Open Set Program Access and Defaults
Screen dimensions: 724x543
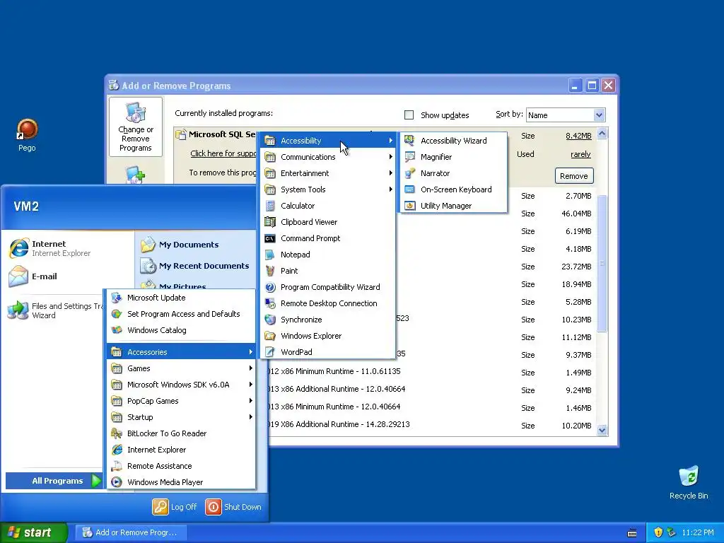[180, 314]
